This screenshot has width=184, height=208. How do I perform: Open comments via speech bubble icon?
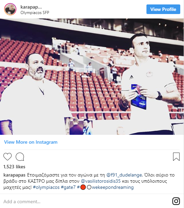tap(20, 157)
